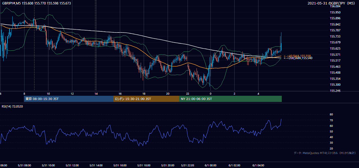Click the 155.679 price axis label

(335, 43)
